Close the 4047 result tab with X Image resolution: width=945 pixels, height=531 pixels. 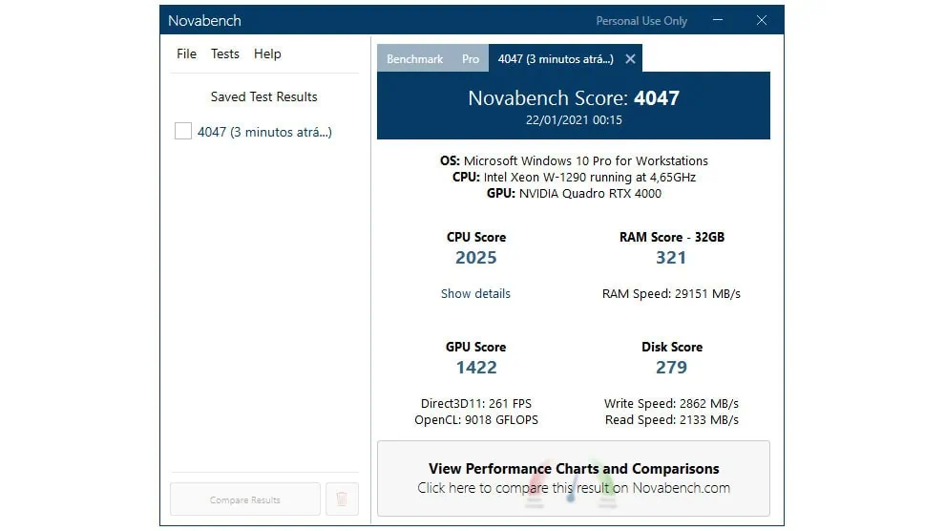pyautogui.click(x=630, y=59)
